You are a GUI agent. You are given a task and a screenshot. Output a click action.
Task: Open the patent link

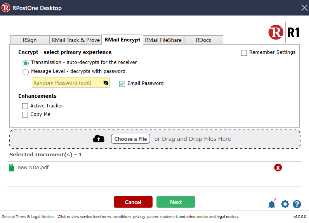153,217
